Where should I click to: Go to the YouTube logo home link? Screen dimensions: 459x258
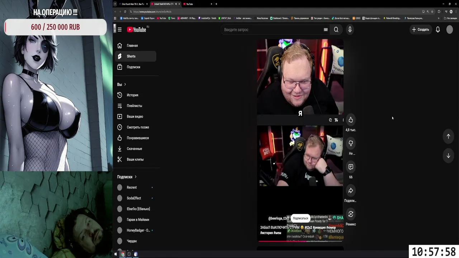pos(137,30)
